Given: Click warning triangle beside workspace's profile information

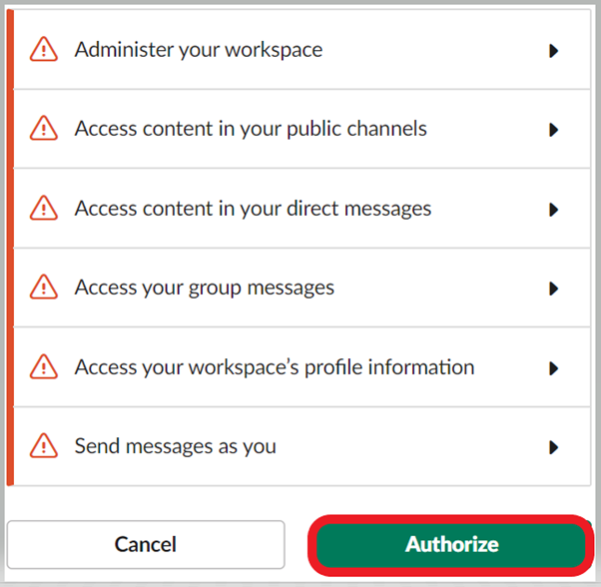Looking at the screenshot, I should pyautogui.click(x=44, y=366).
